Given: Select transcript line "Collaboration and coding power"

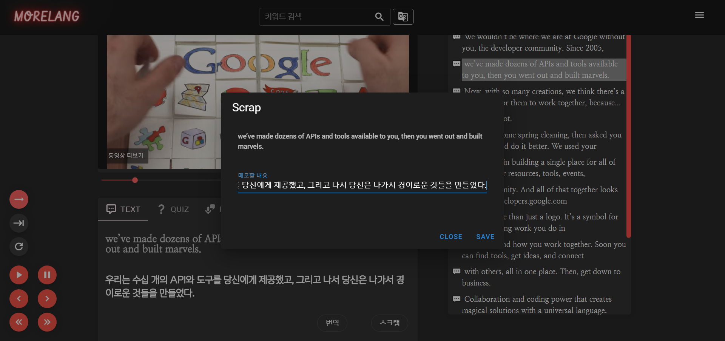Looking at the screenshot, I should point(537,305).
